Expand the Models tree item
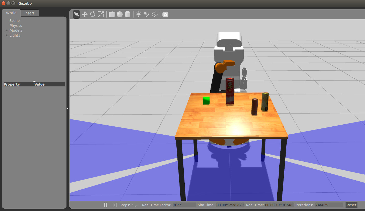The width and height of the screenshot is (365, 211). pos(7,30)
